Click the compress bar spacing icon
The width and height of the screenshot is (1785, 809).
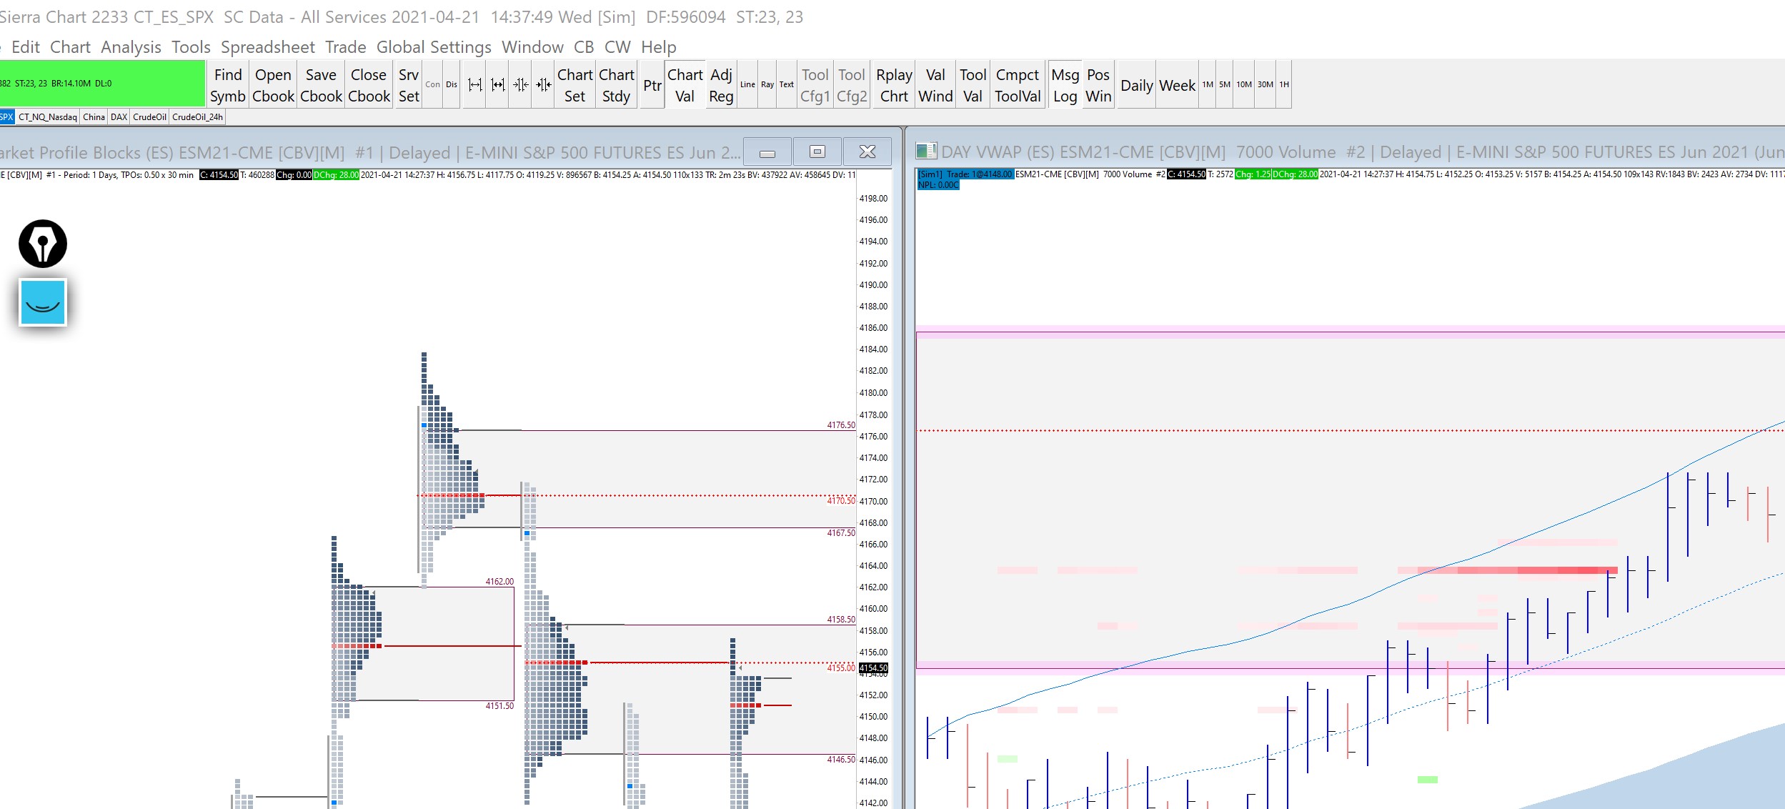pyautogui.click(x=521, y=85)
